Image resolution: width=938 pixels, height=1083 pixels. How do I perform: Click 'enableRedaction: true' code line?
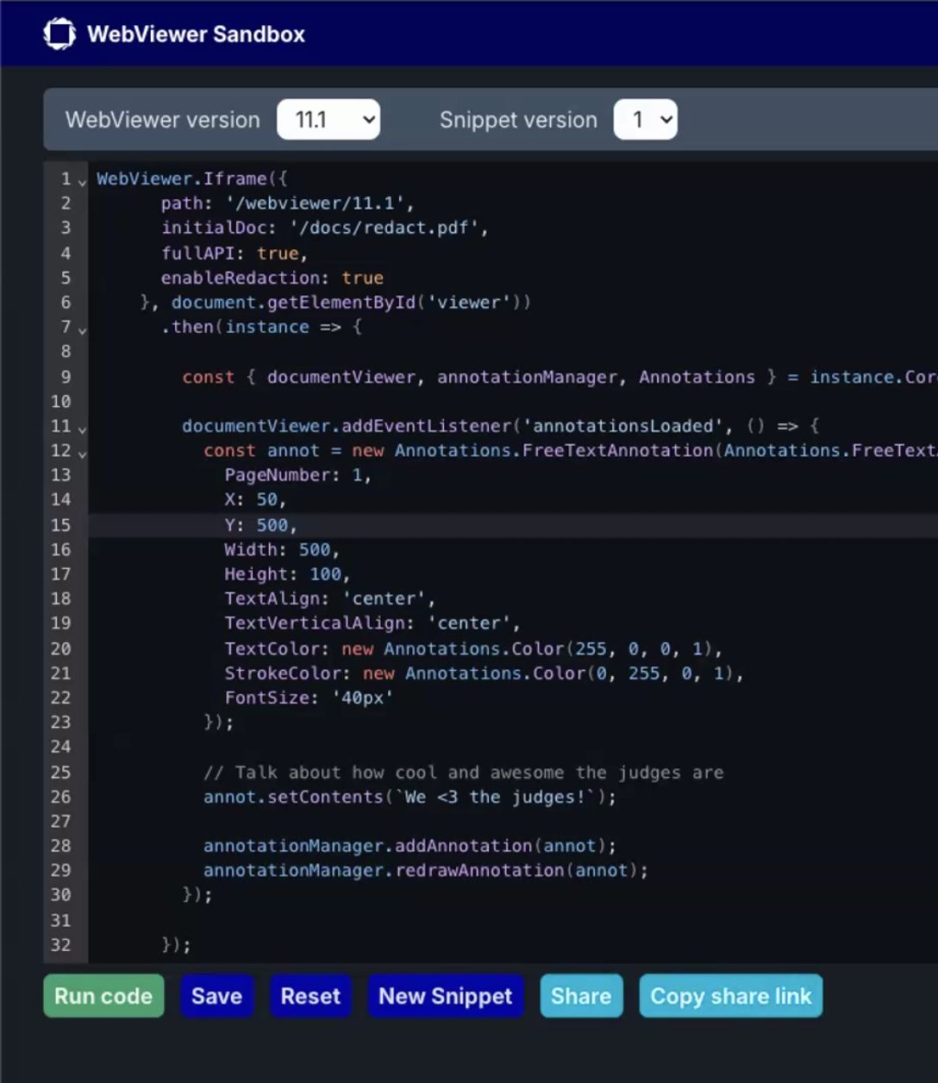point(272,278)
